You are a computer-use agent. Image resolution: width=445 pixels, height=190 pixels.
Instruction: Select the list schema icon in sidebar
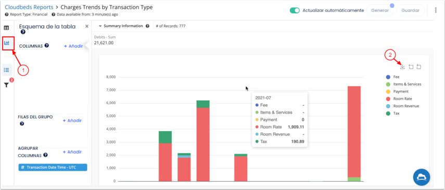[x=7, y=70]
